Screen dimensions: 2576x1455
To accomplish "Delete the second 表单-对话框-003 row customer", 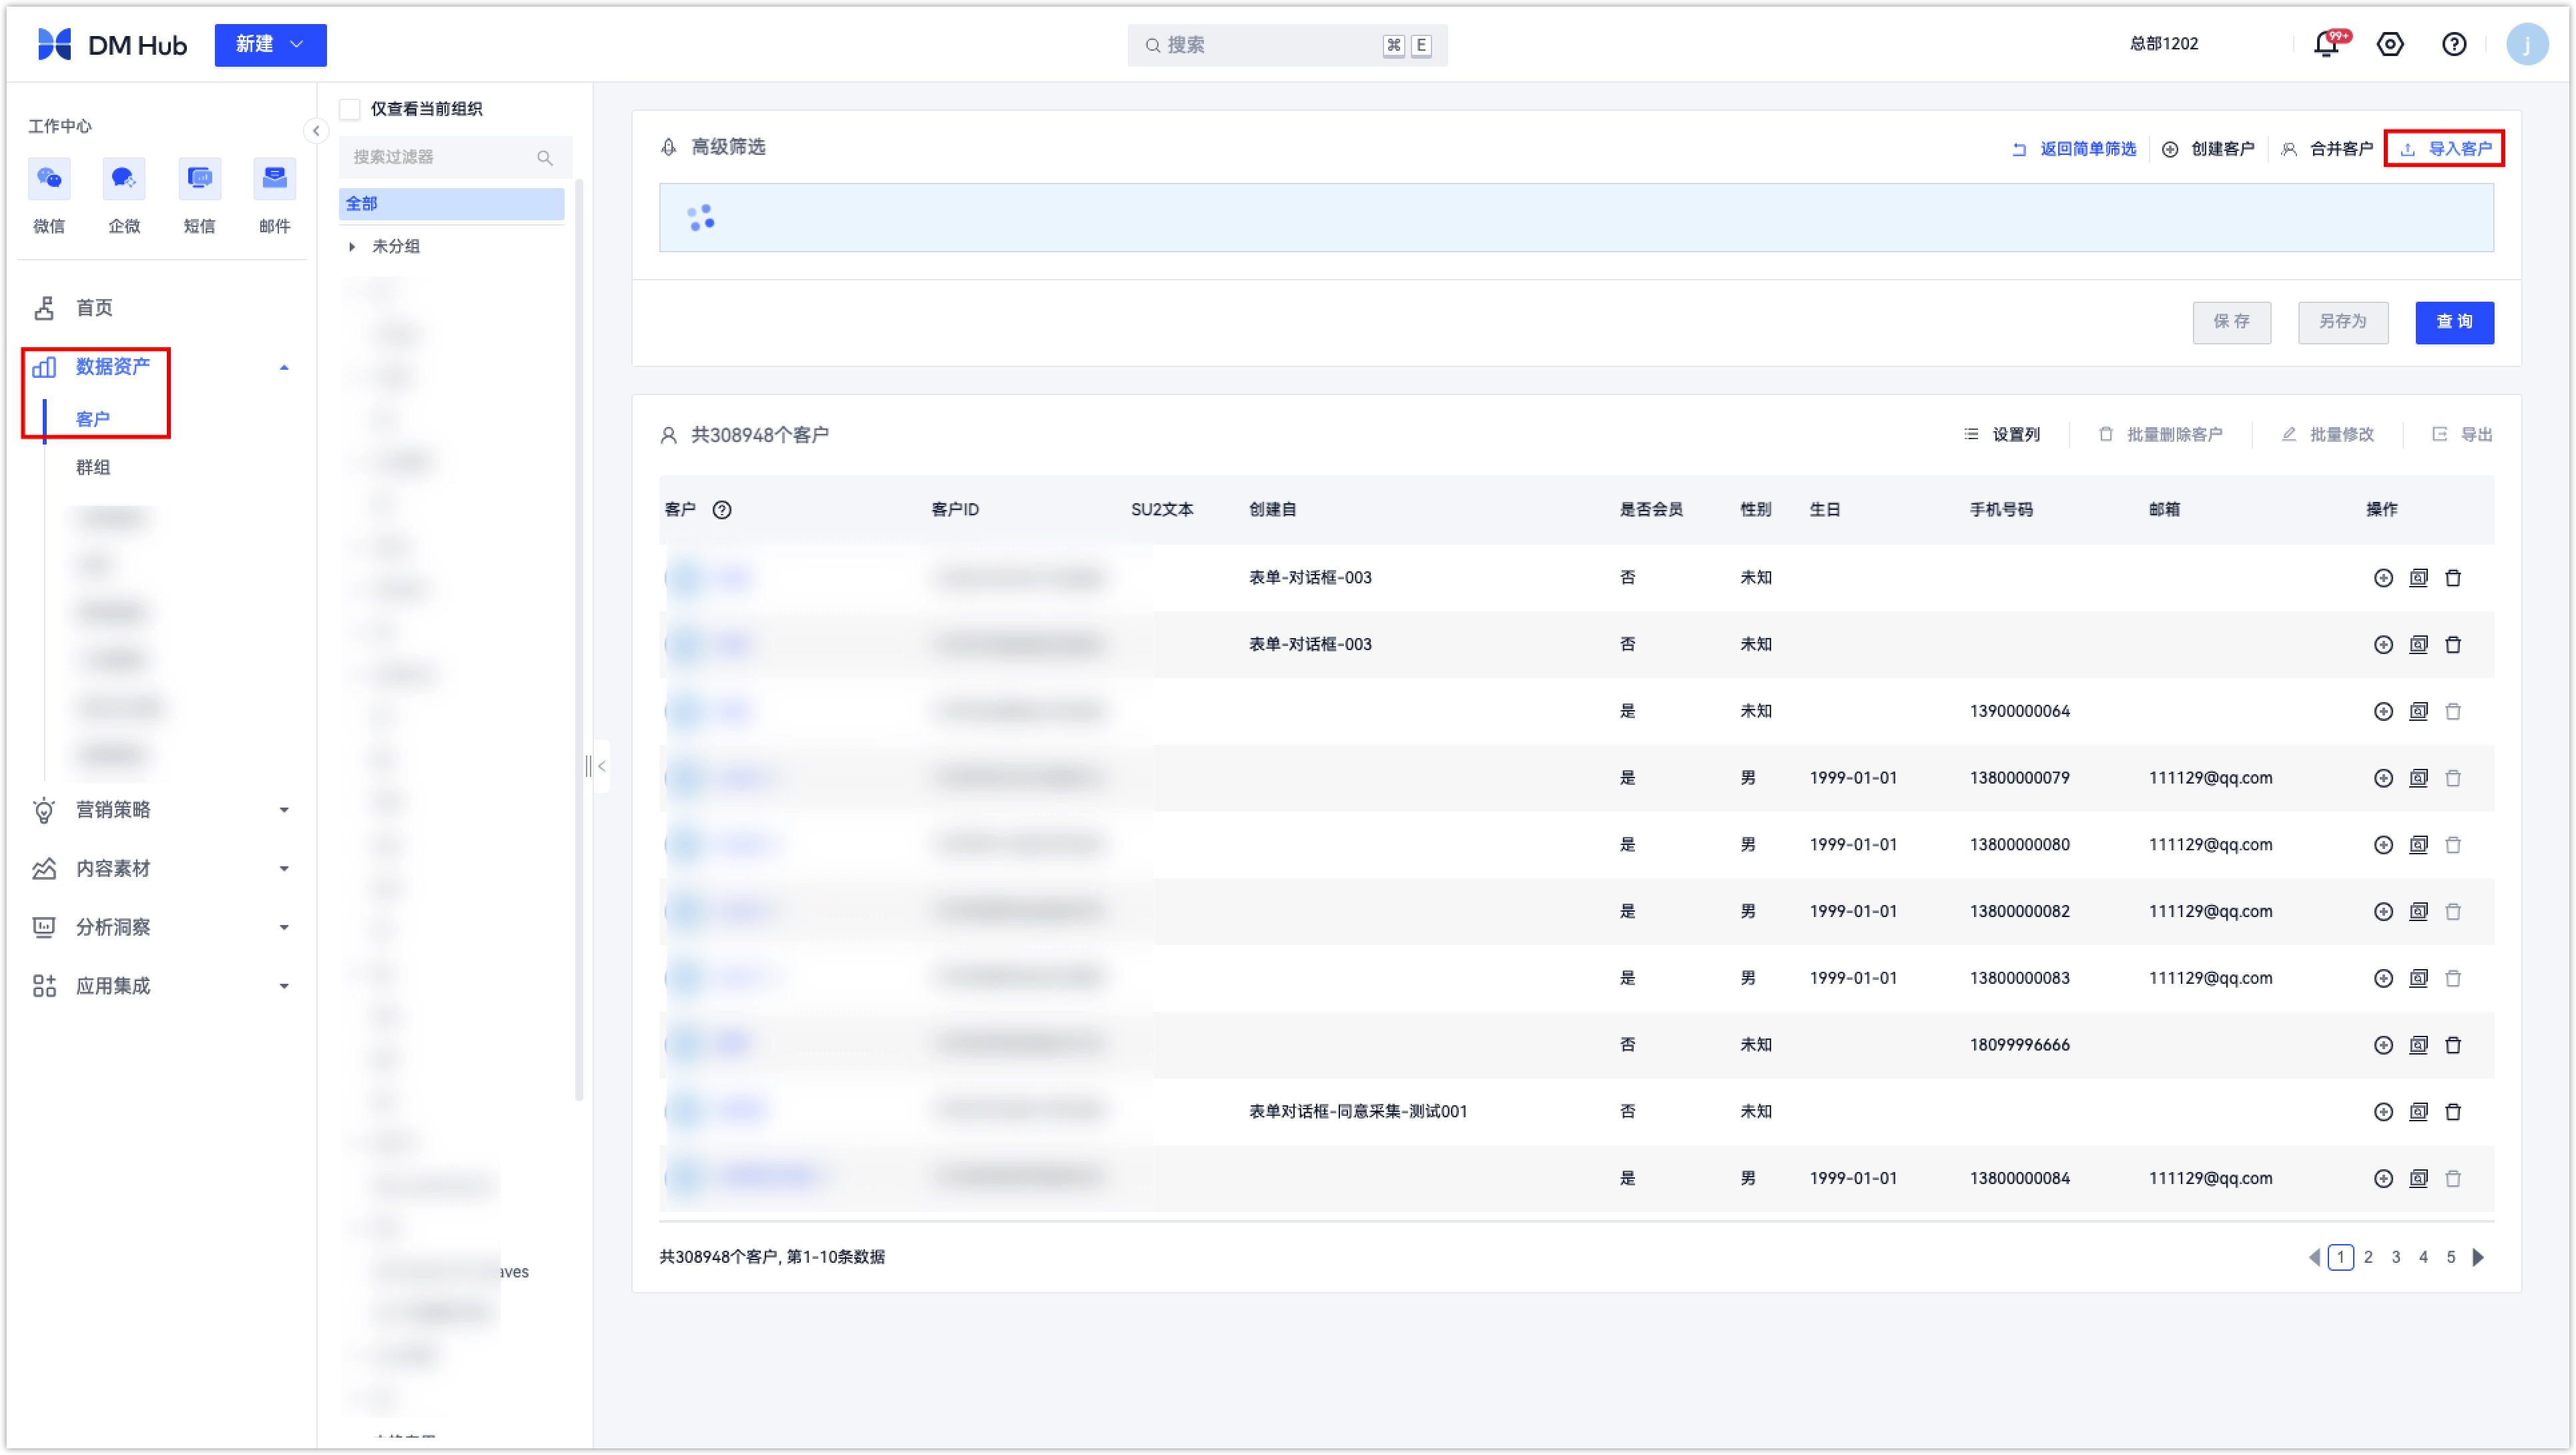I will (x=2453, y=645).
